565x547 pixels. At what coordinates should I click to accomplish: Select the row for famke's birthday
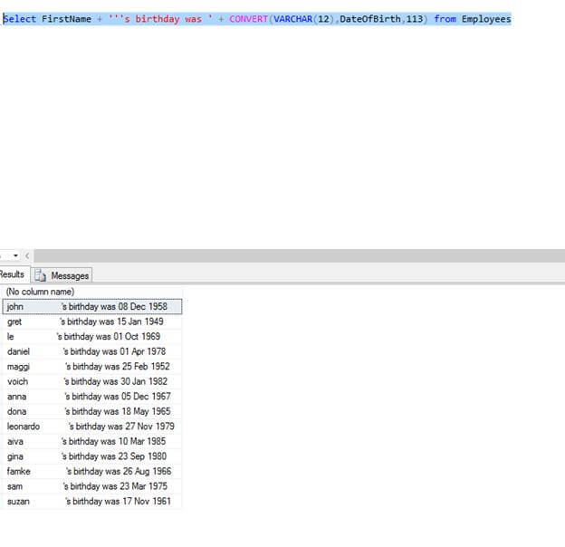pyautogui.click(x=92, y=471)
